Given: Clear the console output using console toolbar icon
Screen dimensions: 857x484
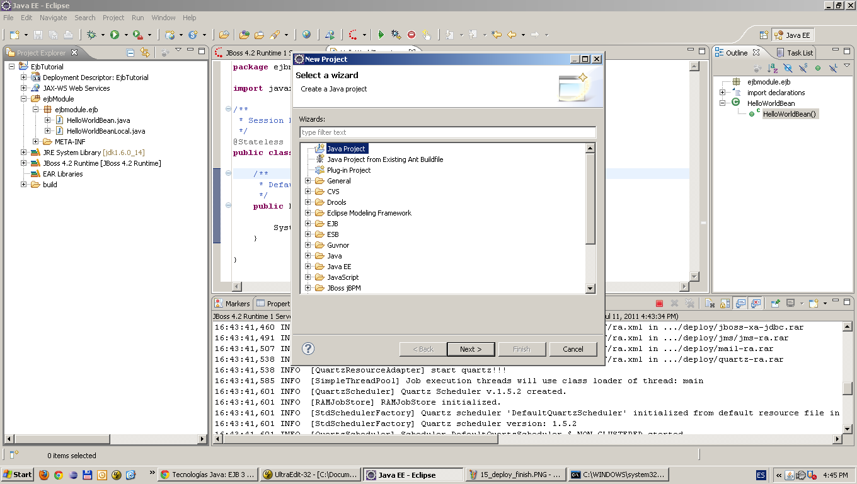Looking at the screenshot, I should click(x=710, y=303).
